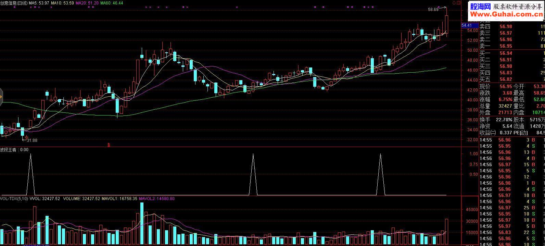Screen dimensions: 545x246
Task: Click the VOLUME: 32427.52 readout
Action: coord(82,199)
